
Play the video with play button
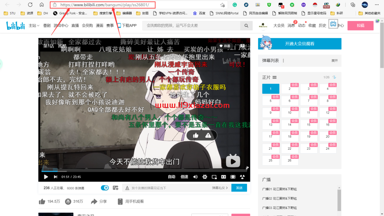[46, 177]
